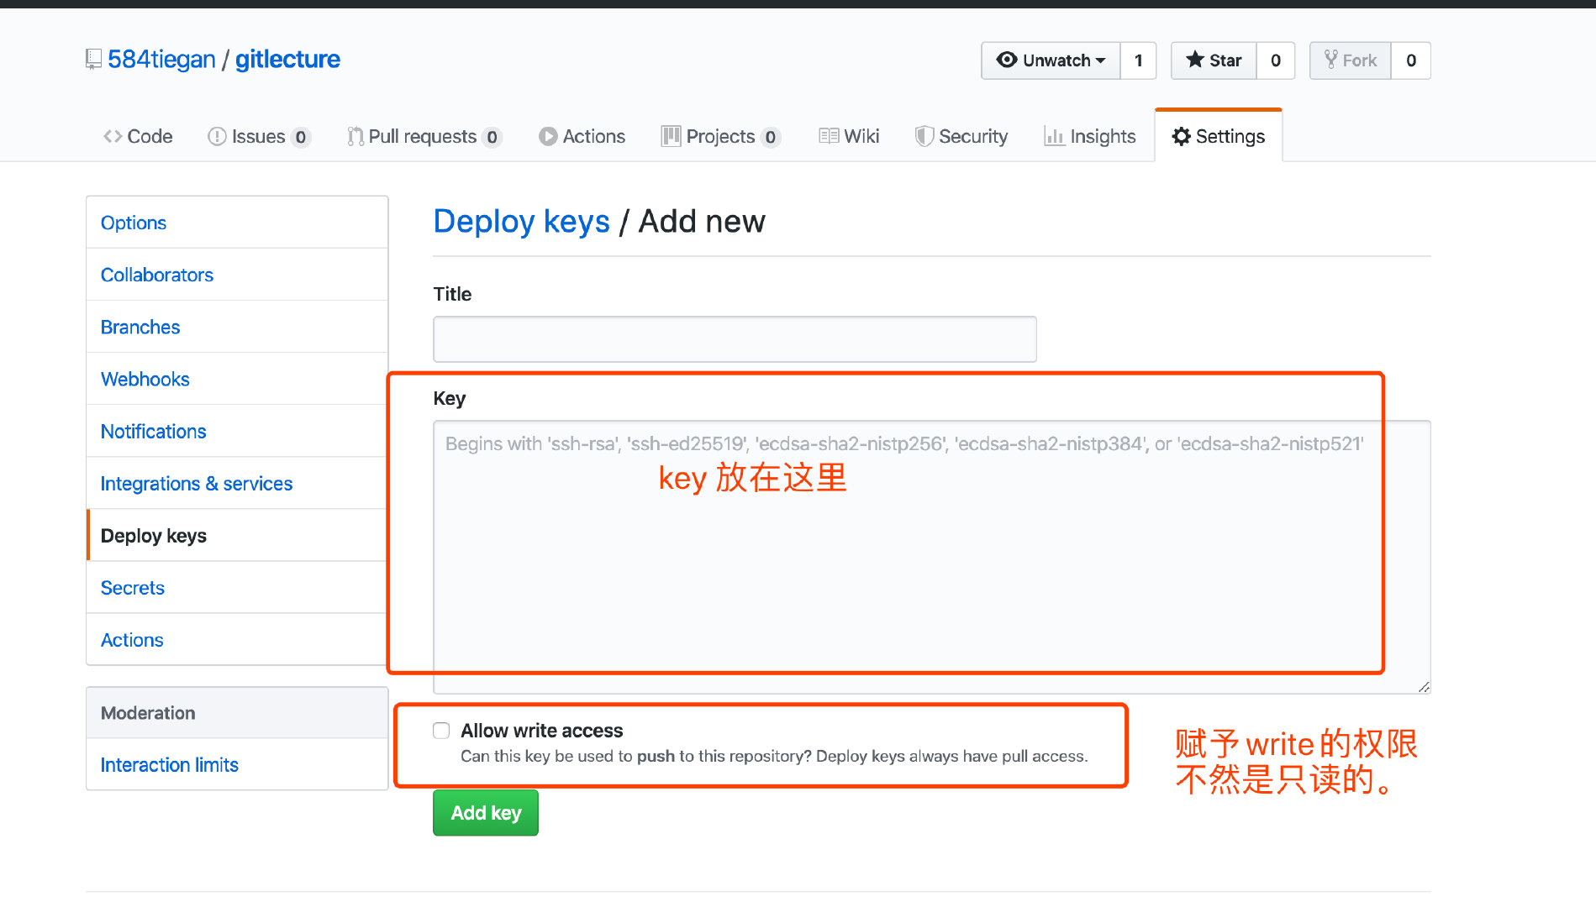Screen dimensions: 1596x907
Task: Go back to Deploy keys heading link
Action: tap(521, 221)
